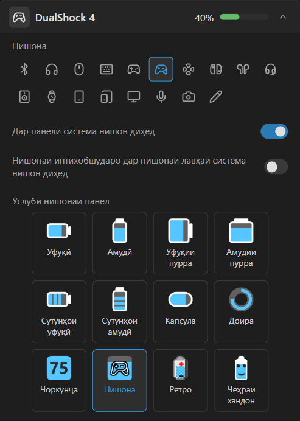
Task: Pick the Сутунҳои амудӣ style tile
Action: pos(119,311)
